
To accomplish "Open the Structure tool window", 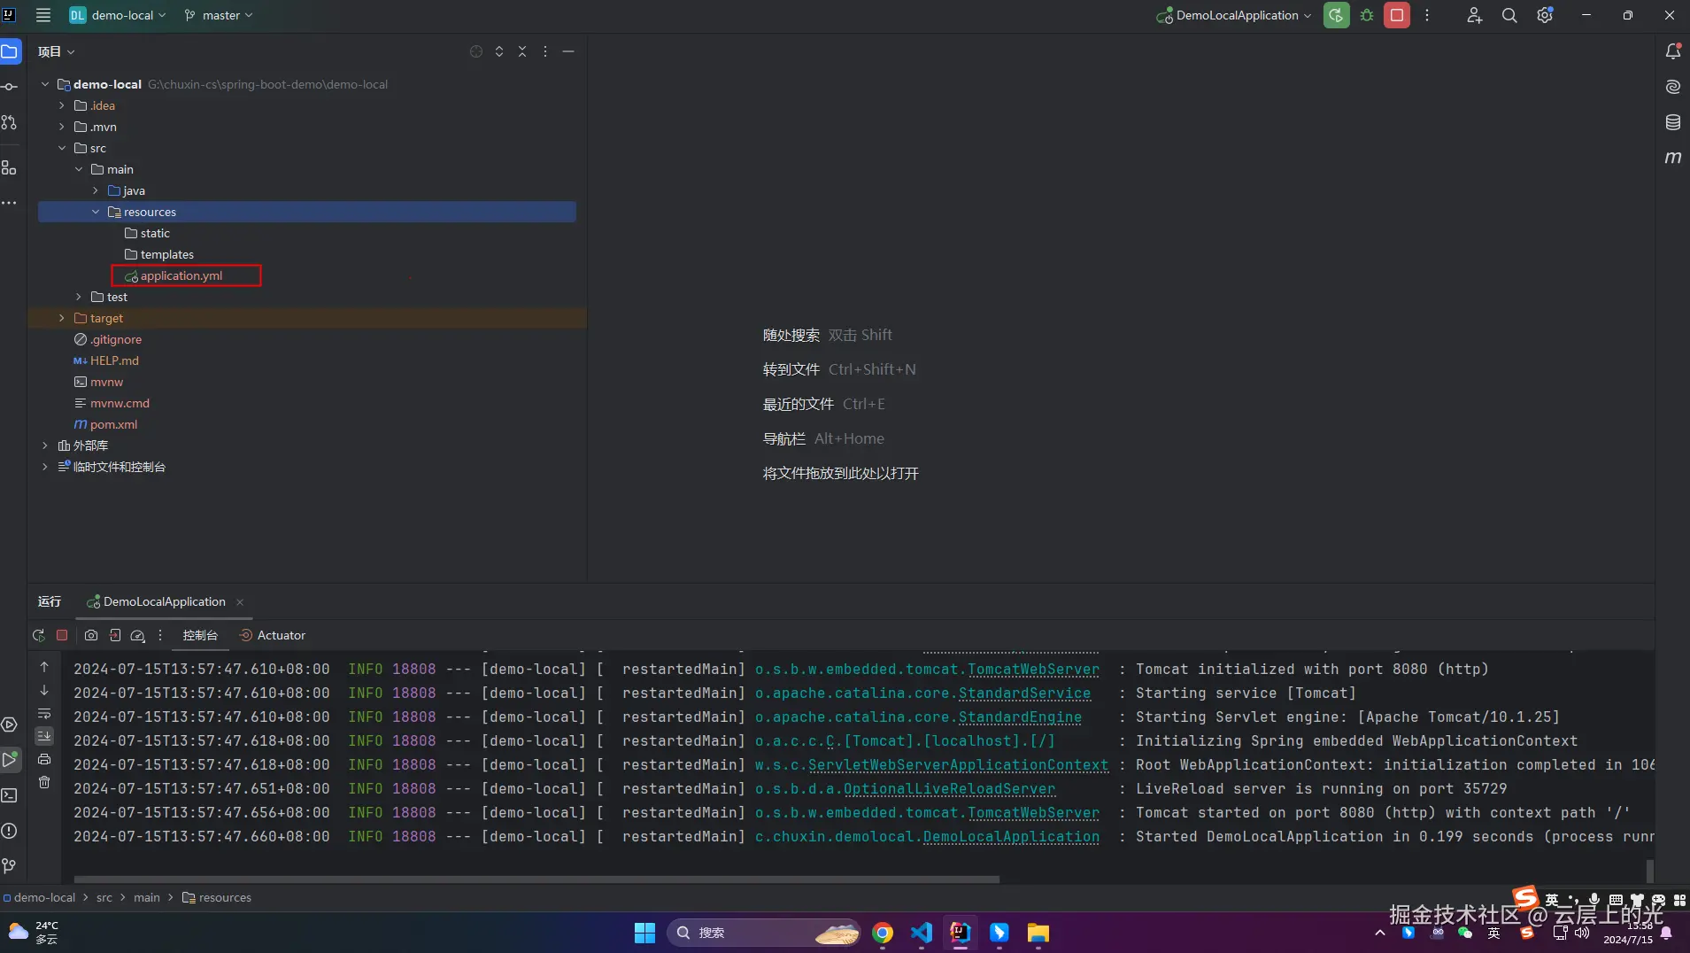I will [x=10, y=167].
